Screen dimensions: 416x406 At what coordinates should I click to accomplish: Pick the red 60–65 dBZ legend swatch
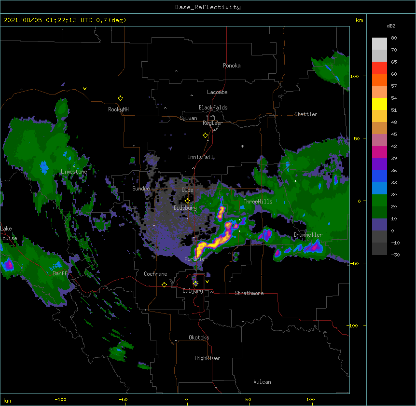coord(379,68)
